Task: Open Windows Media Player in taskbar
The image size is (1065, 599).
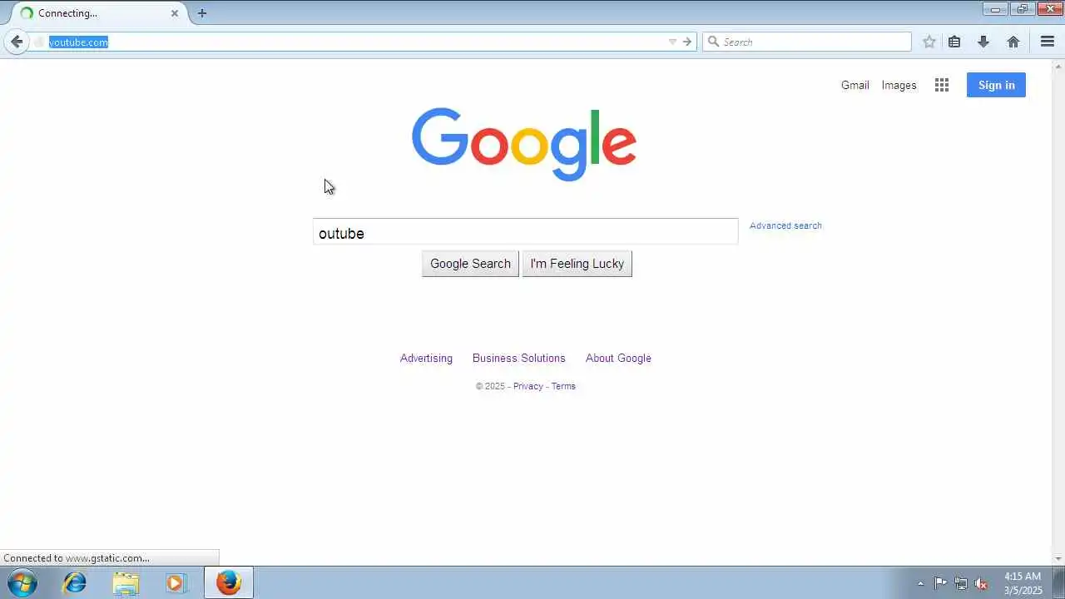Action: (x=176, y=582)
